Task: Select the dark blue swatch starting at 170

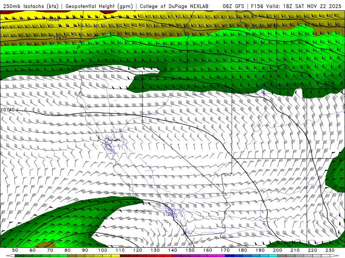Action: [x=229, y=255]
